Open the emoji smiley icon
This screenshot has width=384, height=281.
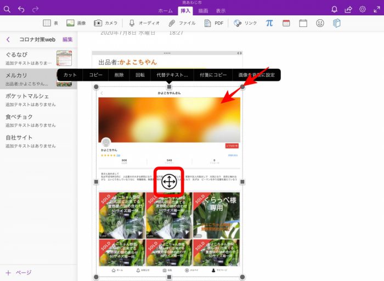(320, 23)
